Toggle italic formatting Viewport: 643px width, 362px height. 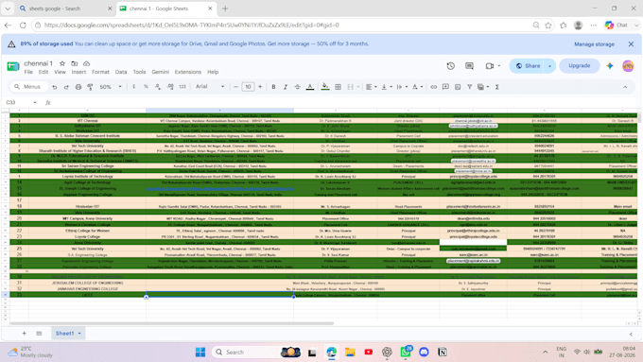coord(286,87)
